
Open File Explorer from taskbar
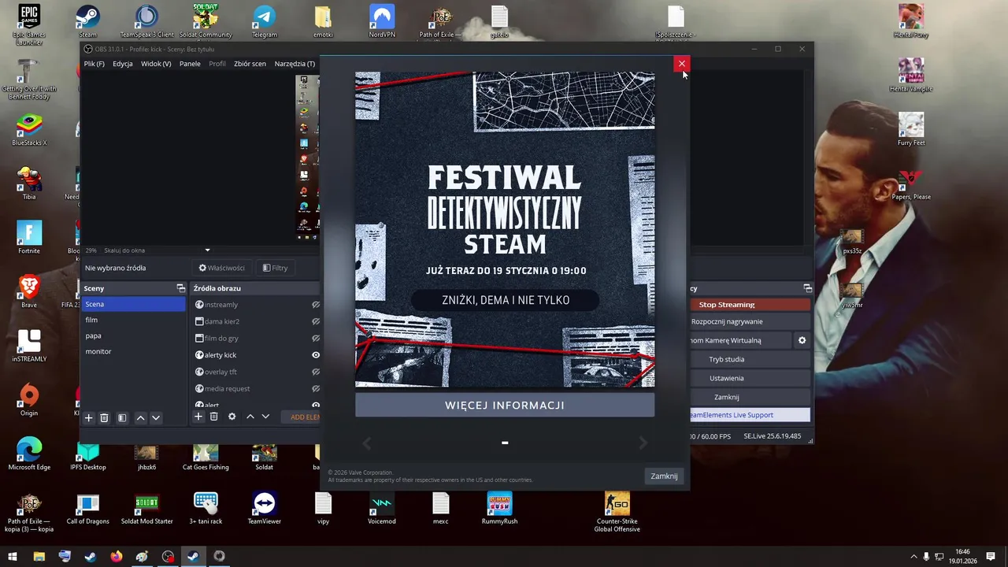(39, 556)
